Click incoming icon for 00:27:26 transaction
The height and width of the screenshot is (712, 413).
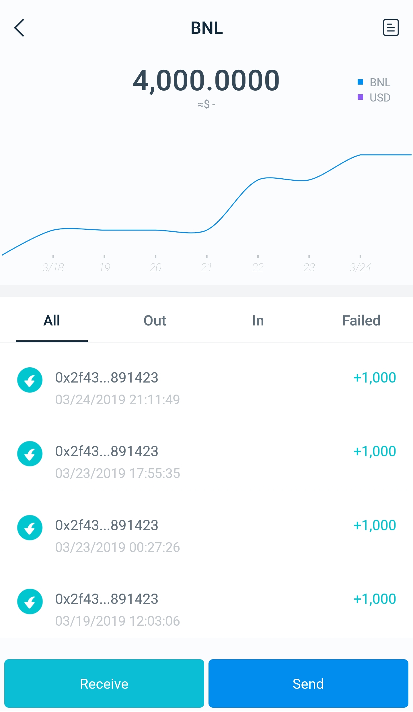pyautogui.click(x=30, y=528)
